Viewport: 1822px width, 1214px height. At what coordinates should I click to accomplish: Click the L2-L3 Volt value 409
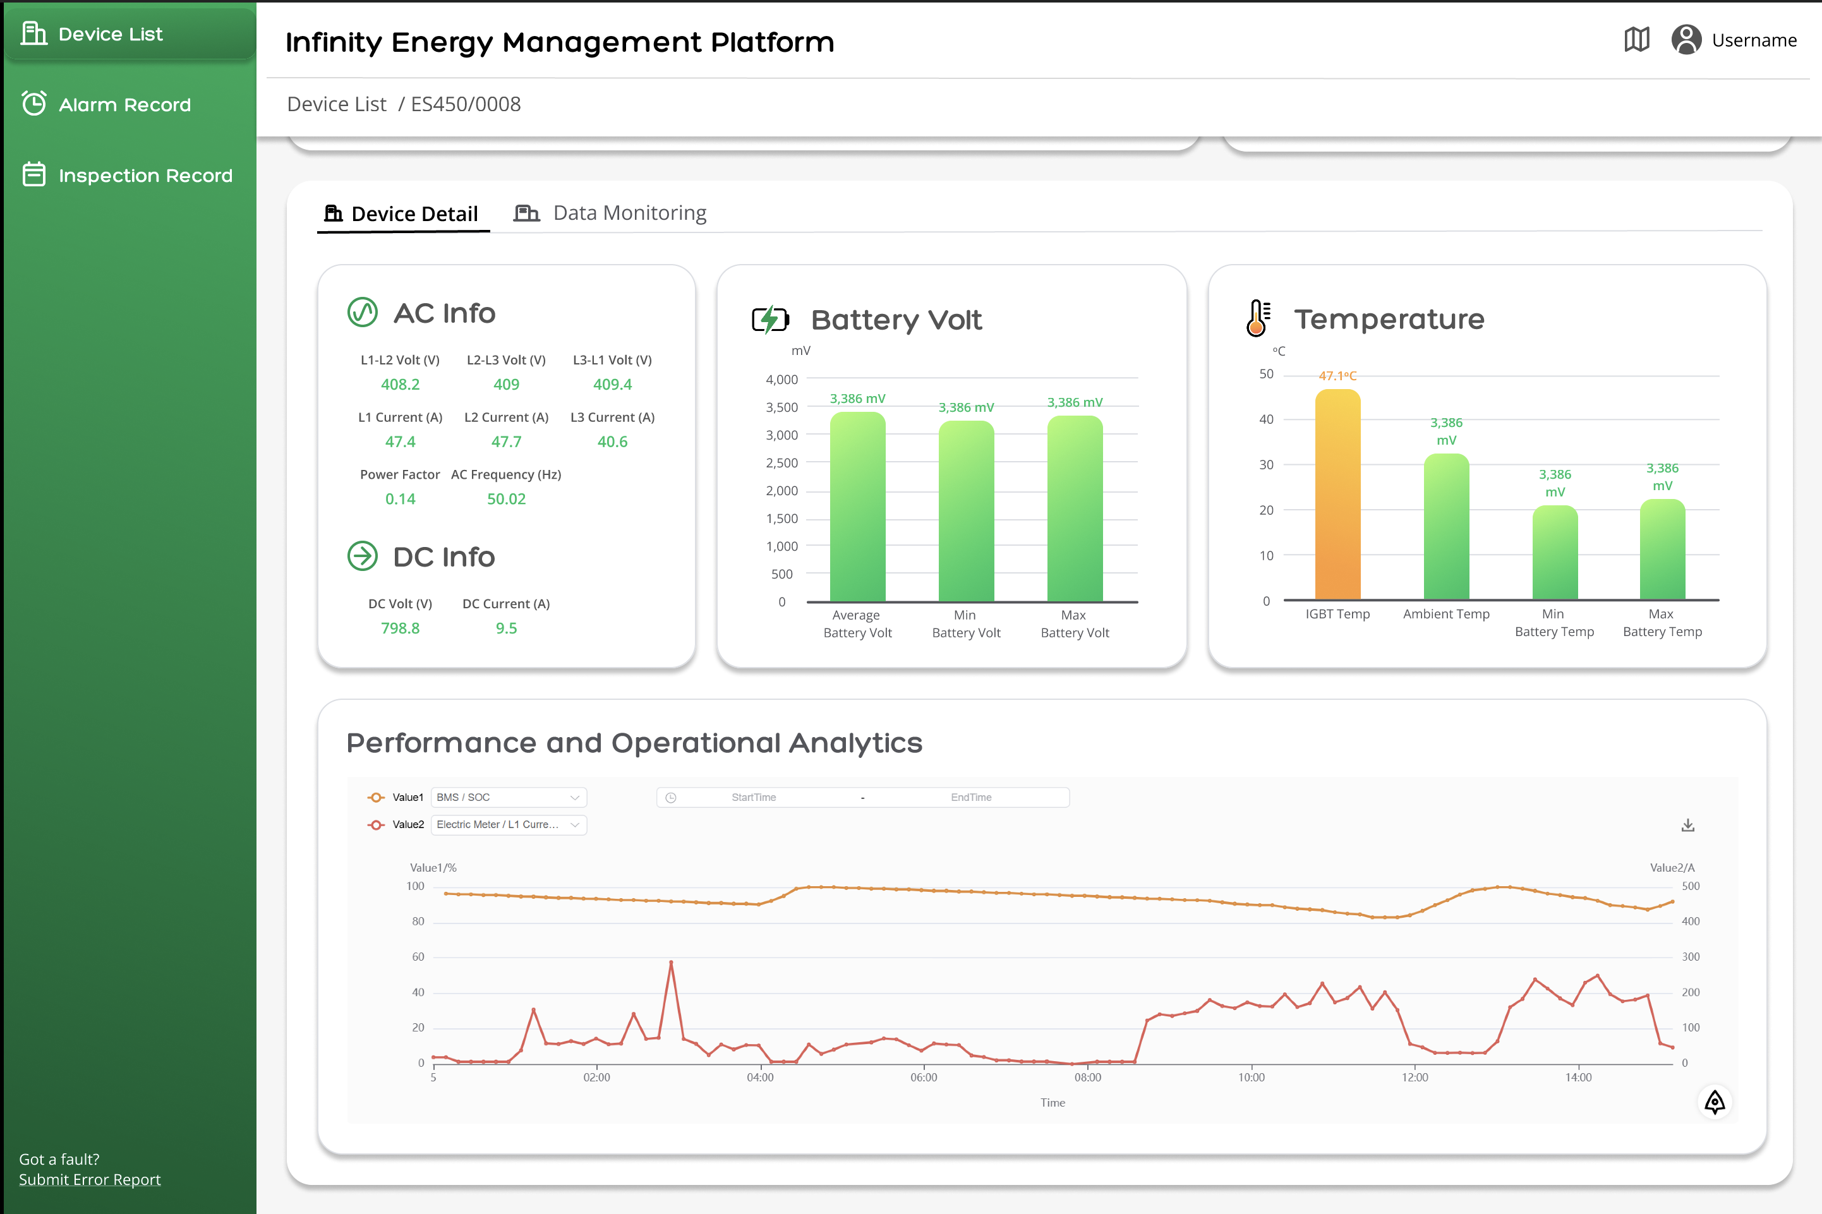click(x=505, y=384)
